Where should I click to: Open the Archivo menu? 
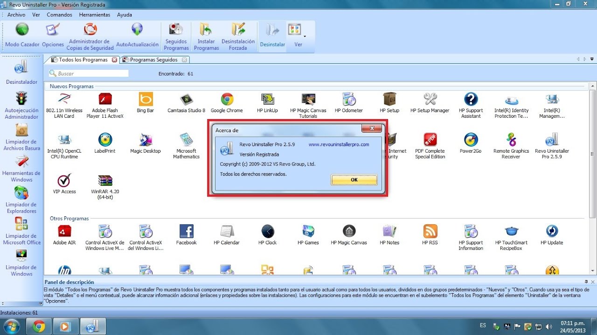[16, 15]
